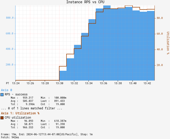Click the CPU Avg value 50.871
This screenshot has height=139, width=170.
tap(29, 124)
